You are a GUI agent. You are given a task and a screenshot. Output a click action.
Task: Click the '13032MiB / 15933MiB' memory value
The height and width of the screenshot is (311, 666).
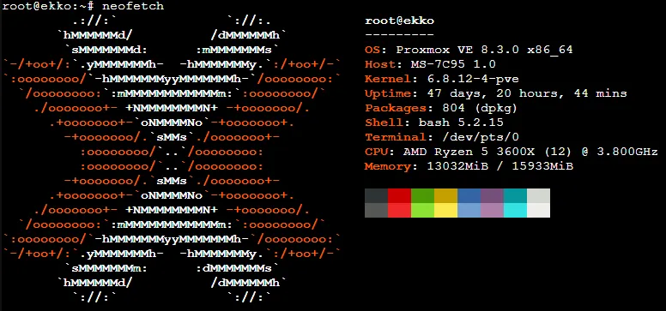(499, 166)
